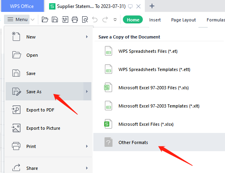This screenshot has width=225, height=173.
Task: Click the Save disk icon in quick toolbar
Action: pyautogui.click(x=55, y=19)
